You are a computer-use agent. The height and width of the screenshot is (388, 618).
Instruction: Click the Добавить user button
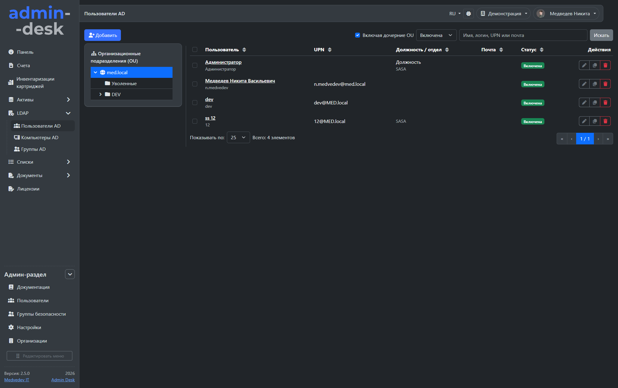click(x=103, y=35)
